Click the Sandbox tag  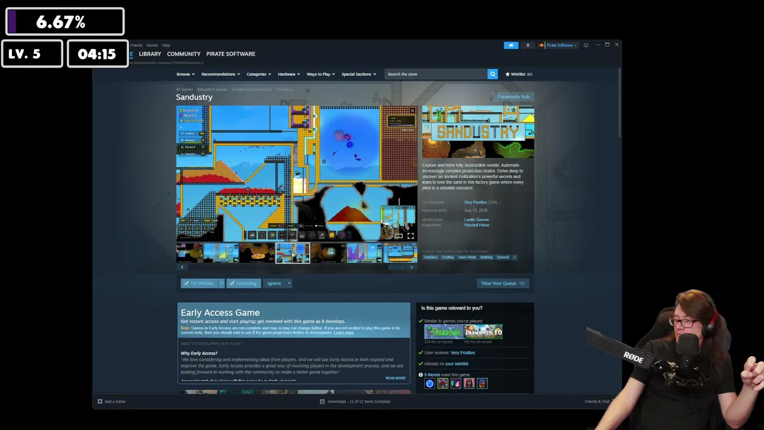(x=430, y=257)
